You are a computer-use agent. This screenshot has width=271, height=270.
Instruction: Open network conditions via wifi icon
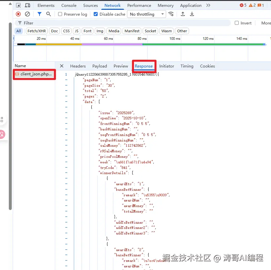click(x=171, y=14)
